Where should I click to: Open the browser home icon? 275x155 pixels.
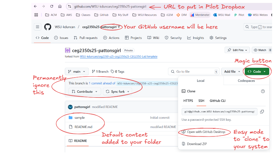pos(60,6)
